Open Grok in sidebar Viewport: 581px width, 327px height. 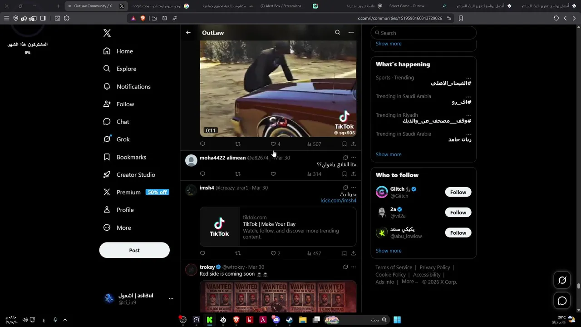click(x=116, y=139)
